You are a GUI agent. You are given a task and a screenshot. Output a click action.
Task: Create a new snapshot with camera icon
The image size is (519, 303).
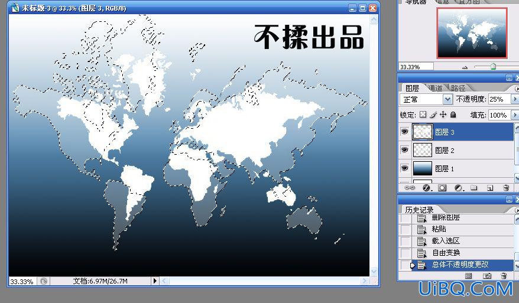(x=486, y=276)
